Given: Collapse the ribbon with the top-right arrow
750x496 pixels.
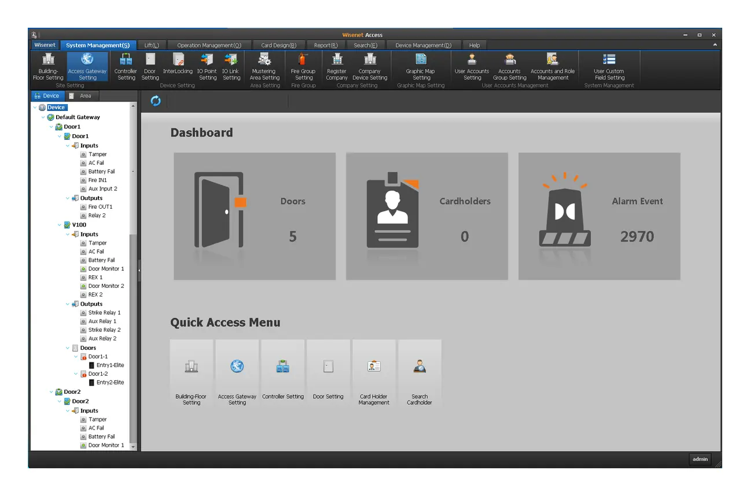Looking at the screenshot, I should pos(714,45).
